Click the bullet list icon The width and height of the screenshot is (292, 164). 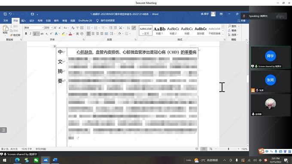pos(88,28)
